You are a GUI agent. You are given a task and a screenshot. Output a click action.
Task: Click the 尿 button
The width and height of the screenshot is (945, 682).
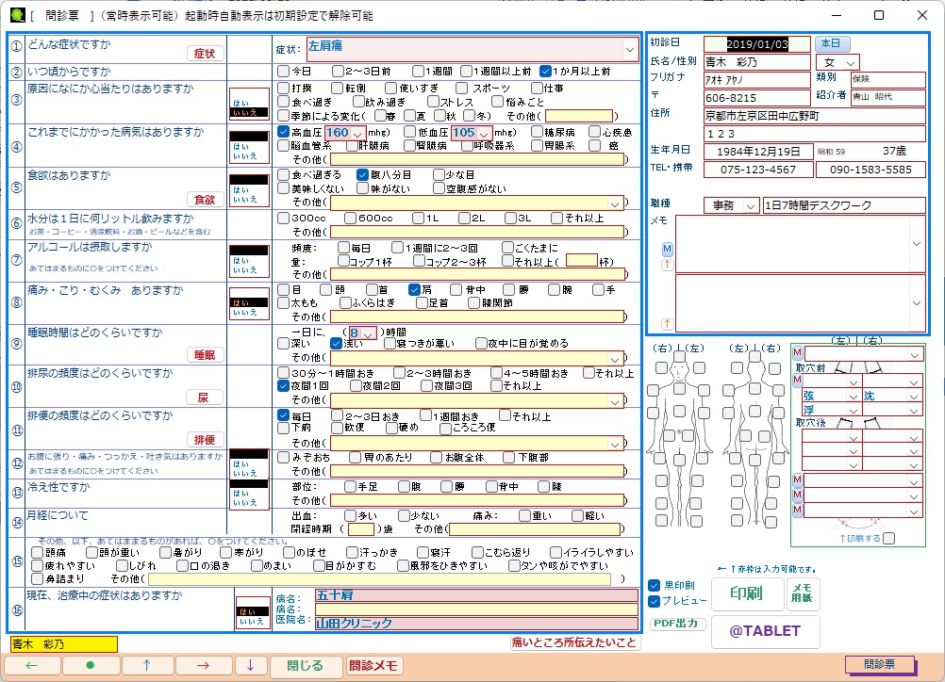point(205,398)
